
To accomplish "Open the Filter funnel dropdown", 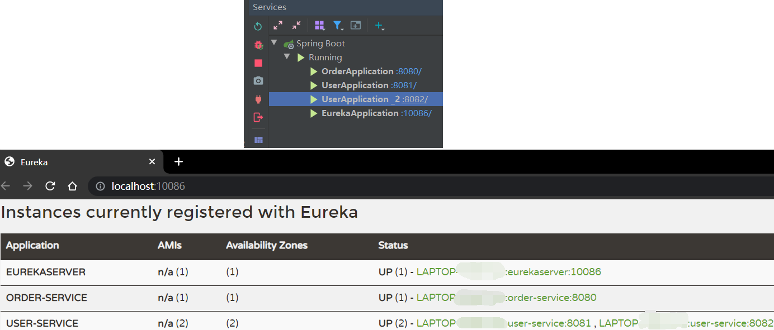I will pos(338,25).
